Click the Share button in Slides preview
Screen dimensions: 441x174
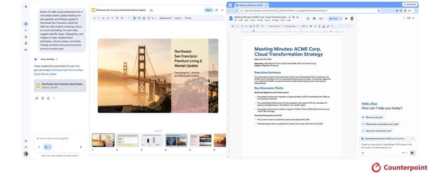208,10
